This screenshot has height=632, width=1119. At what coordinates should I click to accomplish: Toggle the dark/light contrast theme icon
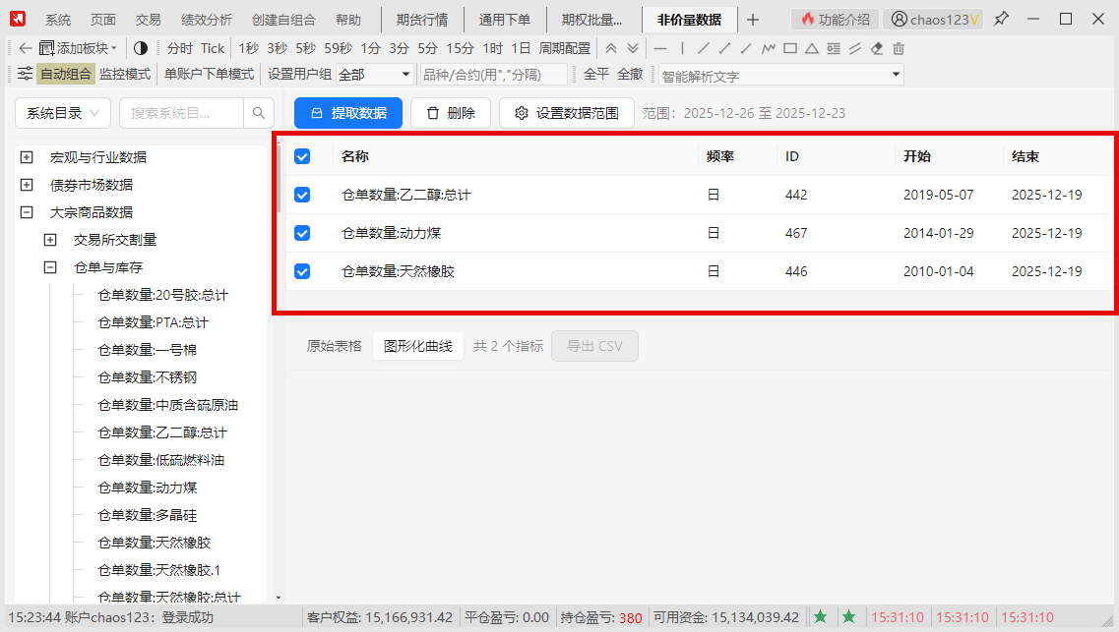pos(140,48)
